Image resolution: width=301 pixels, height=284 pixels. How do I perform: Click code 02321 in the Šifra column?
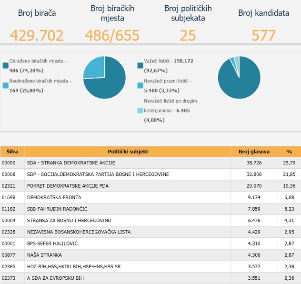9,186
